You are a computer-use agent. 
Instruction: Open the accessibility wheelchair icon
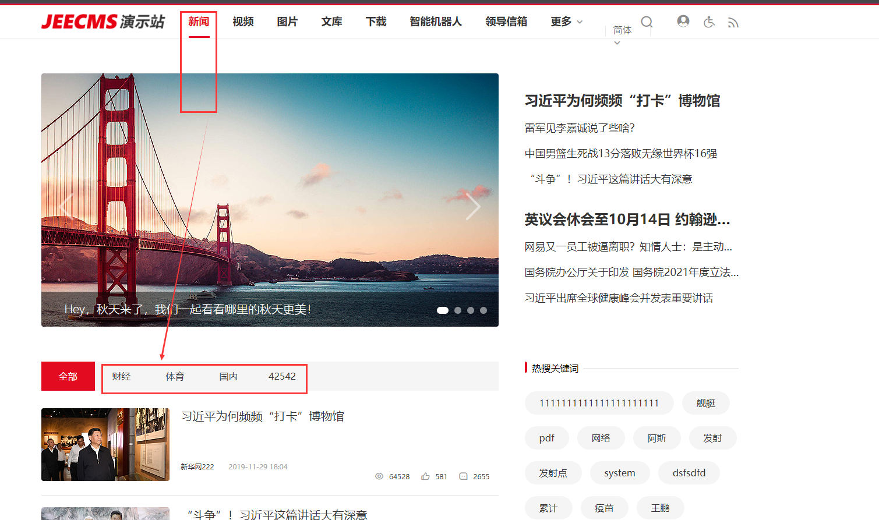click(x=709, y=22)
